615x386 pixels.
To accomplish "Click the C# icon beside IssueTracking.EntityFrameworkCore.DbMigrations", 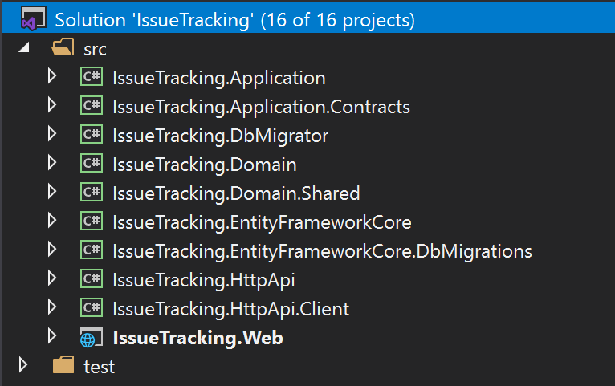I will (91, 251).
